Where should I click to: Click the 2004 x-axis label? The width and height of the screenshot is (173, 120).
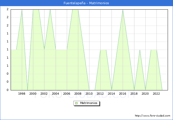tap(55, 94)
